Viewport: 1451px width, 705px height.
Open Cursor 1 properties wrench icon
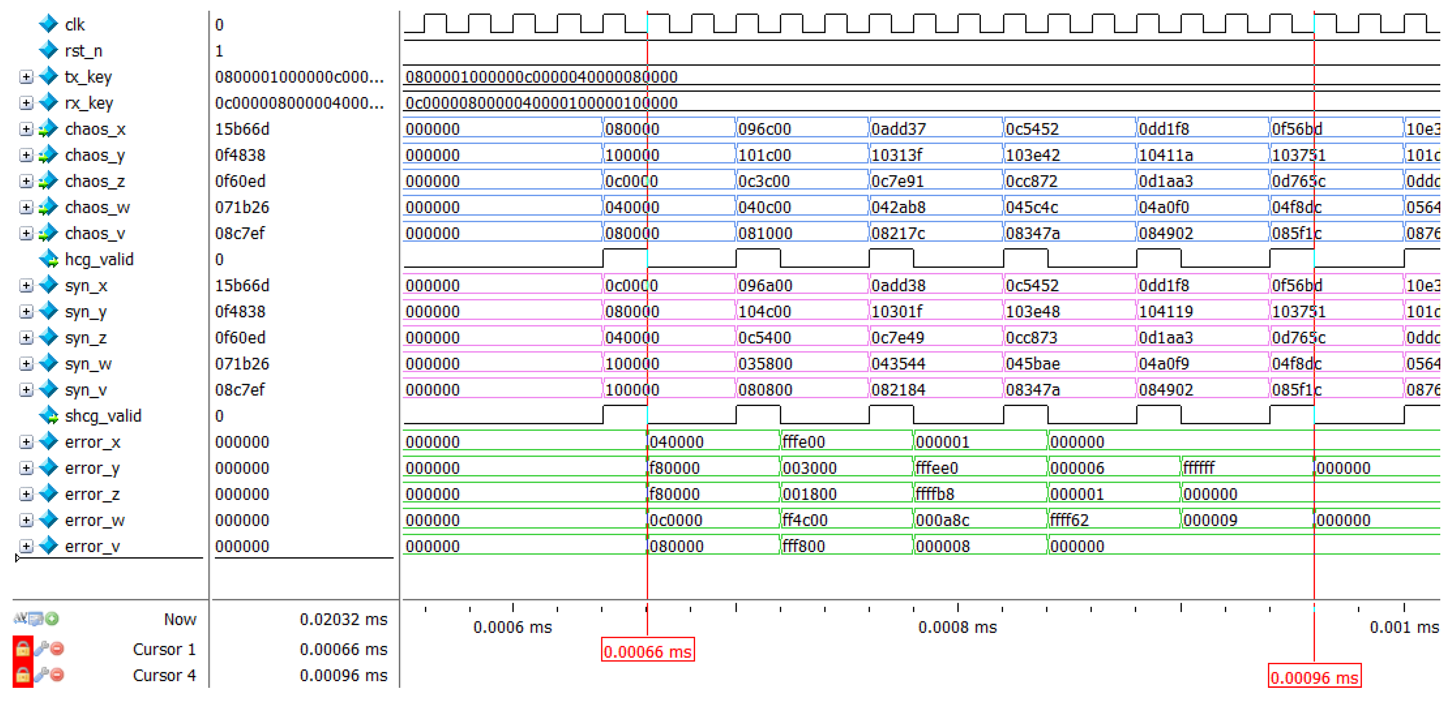(x=41, y=649)
